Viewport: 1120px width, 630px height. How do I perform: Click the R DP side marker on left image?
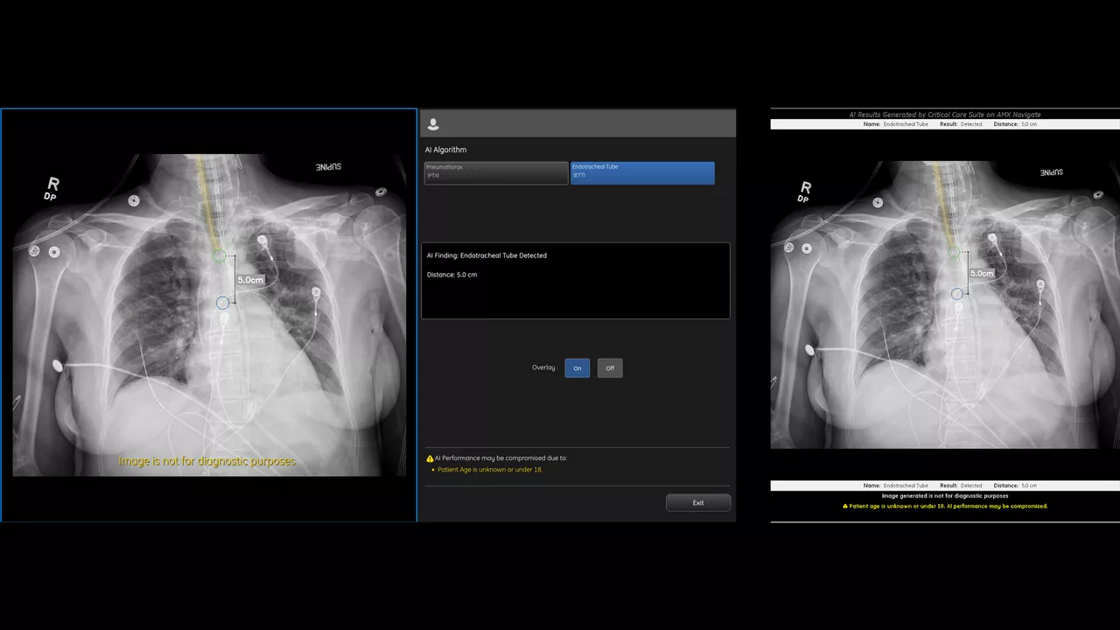[x=52, y=188]
